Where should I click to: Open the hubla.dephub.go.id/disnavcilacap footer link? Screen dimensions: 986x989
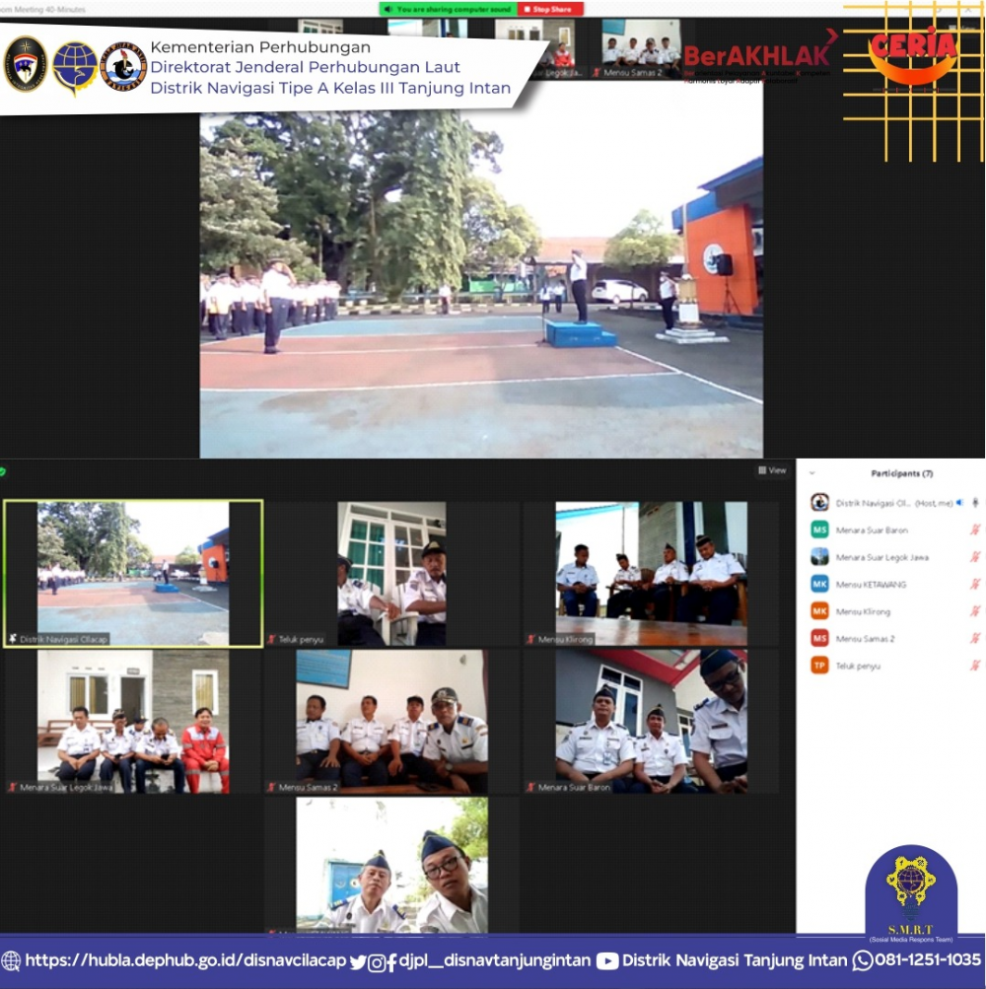pos(186,960)
